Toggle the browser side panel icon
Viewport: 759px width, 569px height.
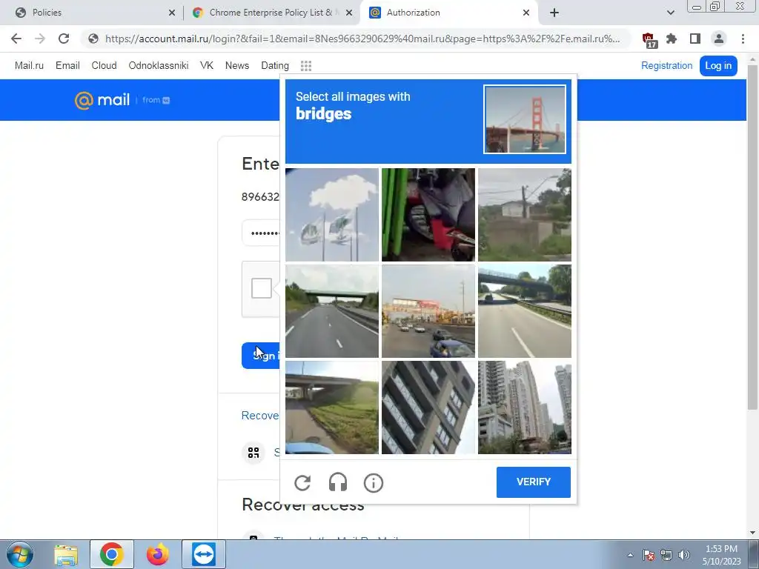point(695,39)
